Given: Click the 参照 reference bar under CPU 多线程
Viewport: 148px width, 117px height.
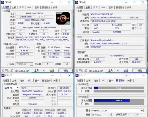Looking at the screenshot, I should 119,104.
